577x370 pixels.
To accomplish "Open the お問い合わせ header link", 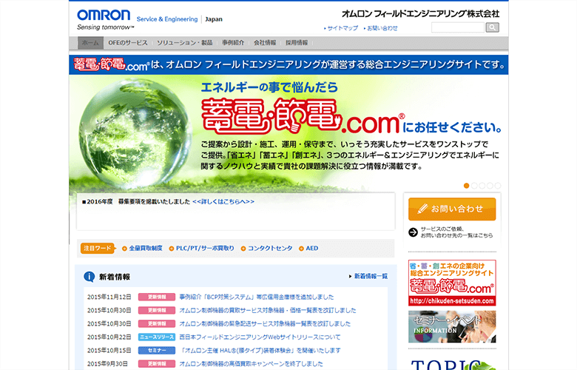I will [382, 28].
